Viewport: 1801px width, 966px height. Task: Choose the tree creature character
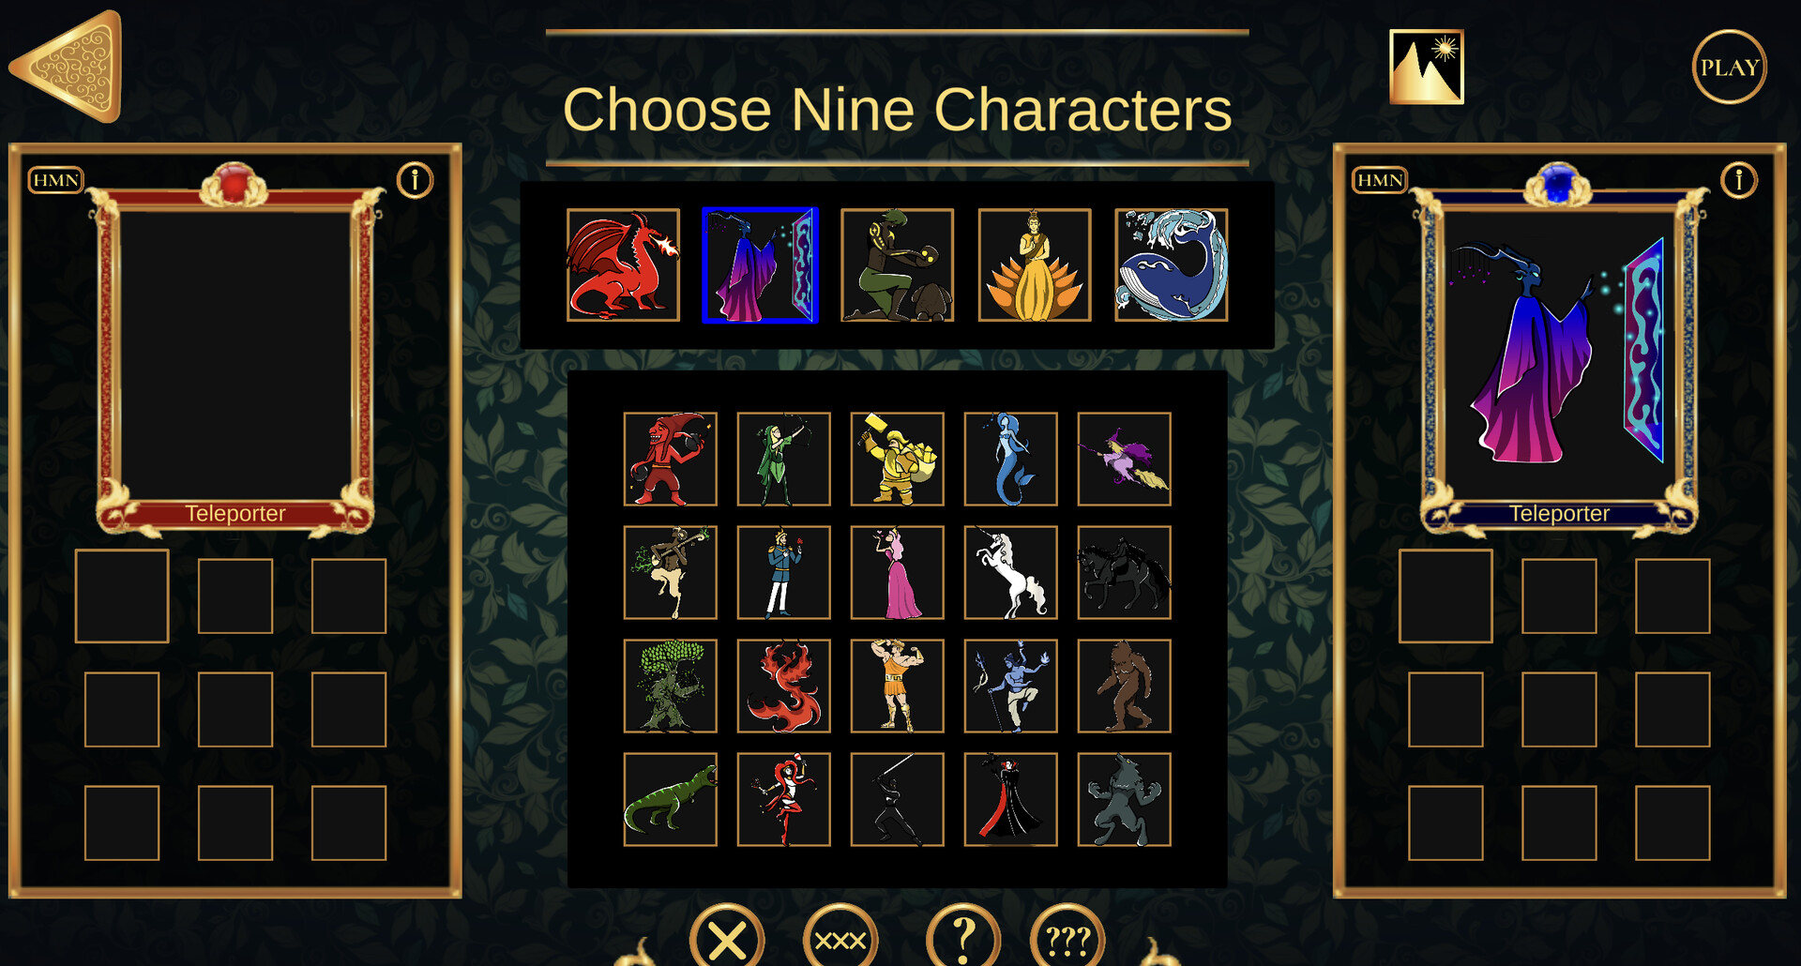coord(670,686)
